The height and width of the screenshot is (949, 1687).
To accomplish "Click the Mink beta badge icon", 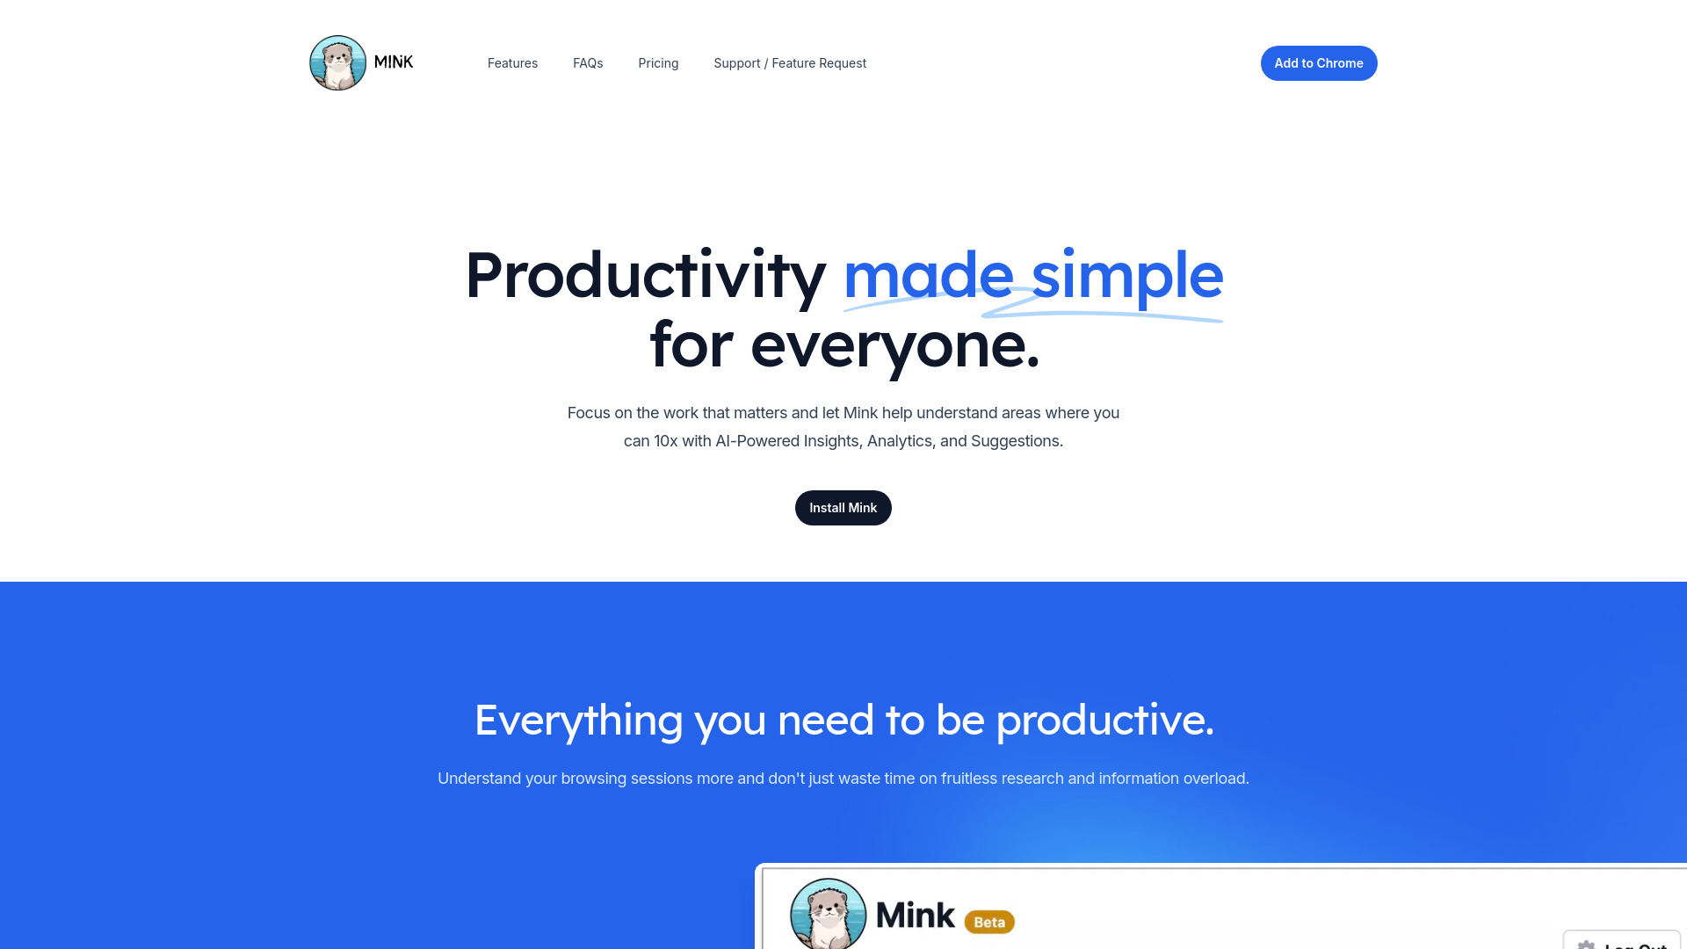I will tap(988, 921).
